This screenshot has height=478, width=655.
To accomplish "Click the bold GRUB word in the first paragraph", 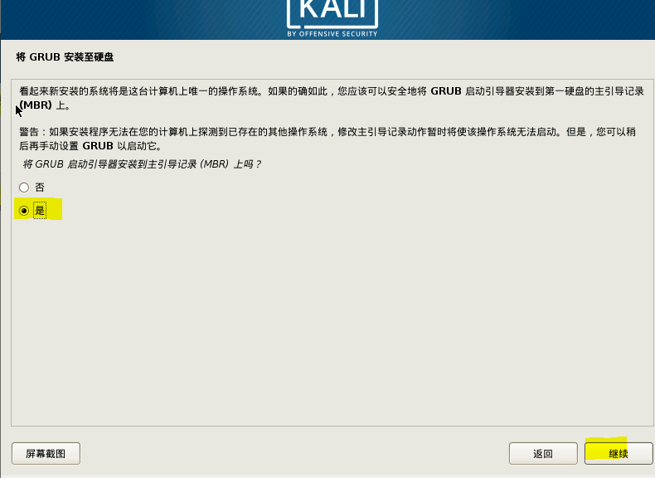I will pyautogui.click(x=446, y=91).
